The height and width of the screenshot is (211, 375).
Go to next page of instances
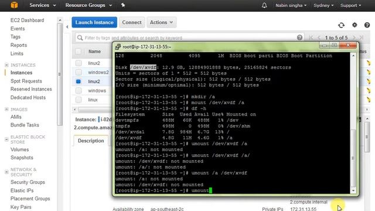click(x=354, y=38)
